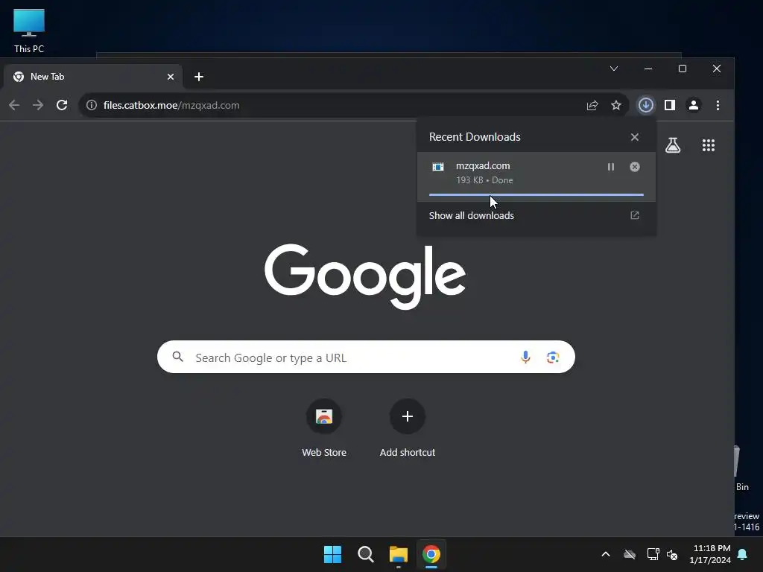Viewport: 763px width, 572px height.
Task: Open Windows Start menu
Action: click(x=333, y=554)
